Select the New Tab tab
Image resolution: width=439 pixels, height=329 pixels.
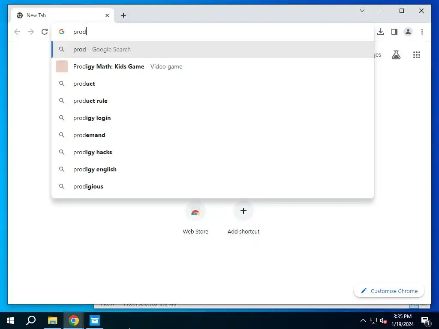[62, 15]
